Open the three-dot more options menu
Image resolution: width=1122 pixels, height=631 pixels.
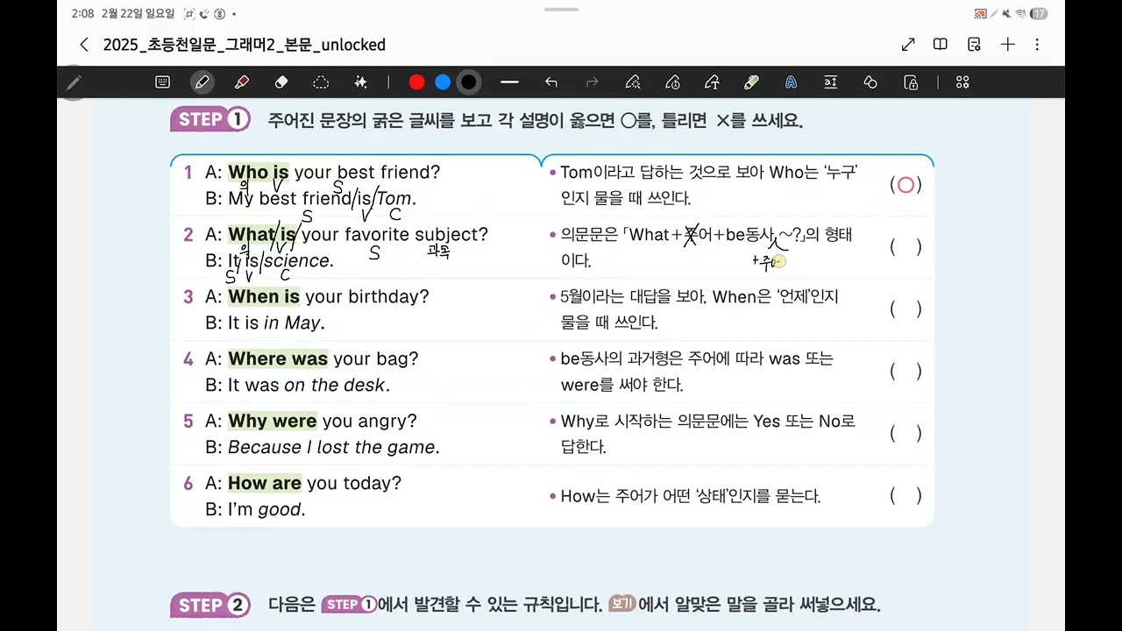1038,45
